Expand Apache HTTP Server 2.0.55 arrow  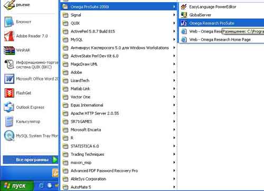(x=174, y=113)
